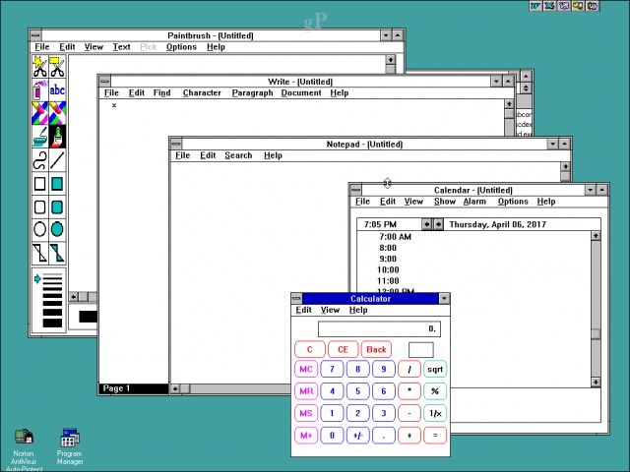630x472 pixels.
Task: Open the Notepad window control menu box
Action: pos(176,144)
